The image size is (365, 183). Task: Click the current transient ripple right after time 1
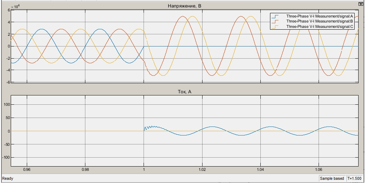coord(151,127)
